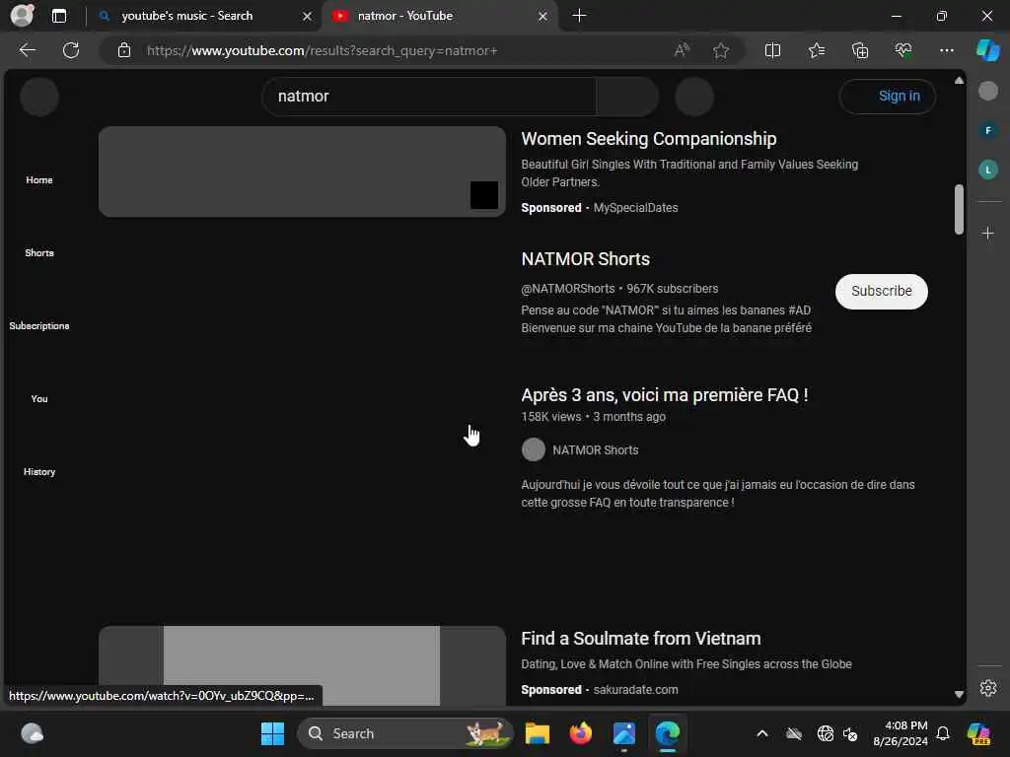Open the Edge sidebar search circle icon
Image resolution: width=1010 pixels, height=757 pixels.
click(x=988, y=91)
